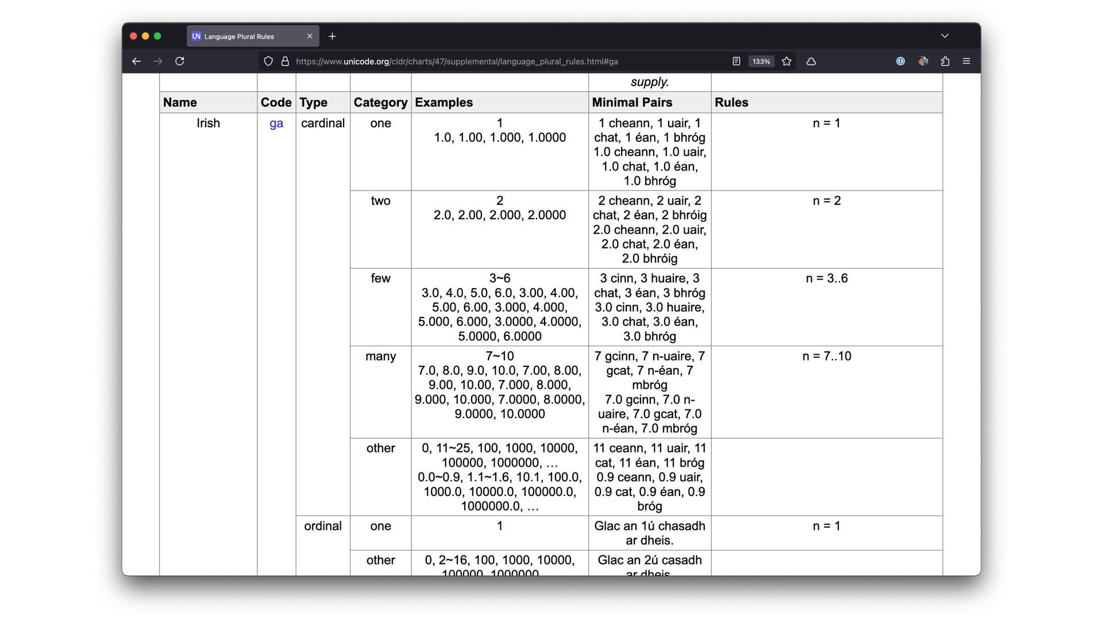The image size is (1103, 620).
Task: Go forward to the next page
Action: [158, 61]
